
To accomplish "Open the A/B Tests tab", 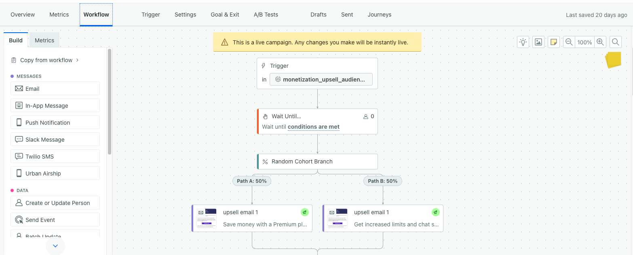I will [x=266, y=15].
